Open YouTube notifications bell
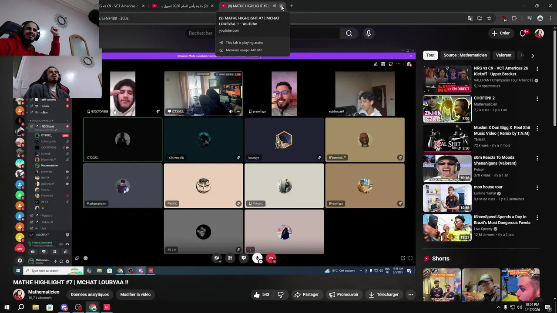 point(523,33)
